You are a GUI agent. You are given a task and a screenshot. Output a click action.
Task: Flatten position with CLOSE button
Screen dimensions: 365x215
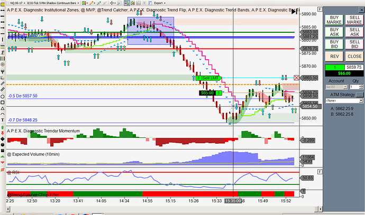(x=354, y=56)
